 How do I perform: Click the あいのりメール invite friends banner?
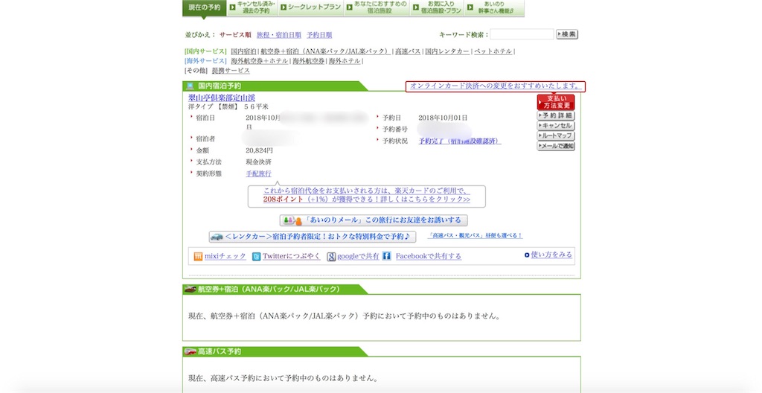[374, 220]
